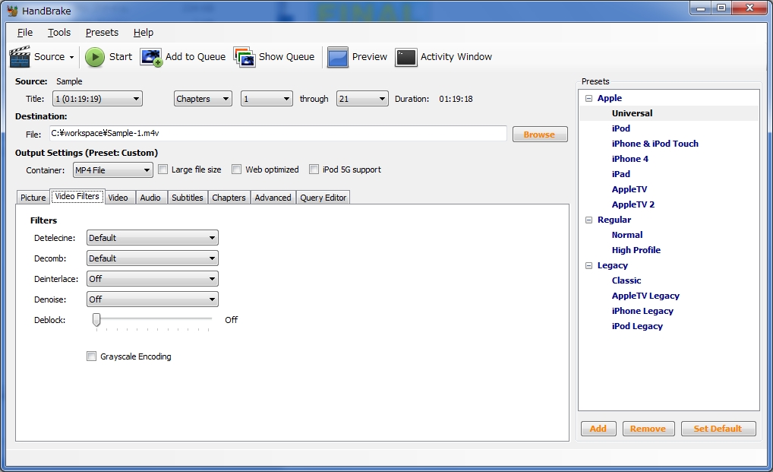The image size is (773, 472).
Task: Select the iPad preset
Action: coord(620,174)
